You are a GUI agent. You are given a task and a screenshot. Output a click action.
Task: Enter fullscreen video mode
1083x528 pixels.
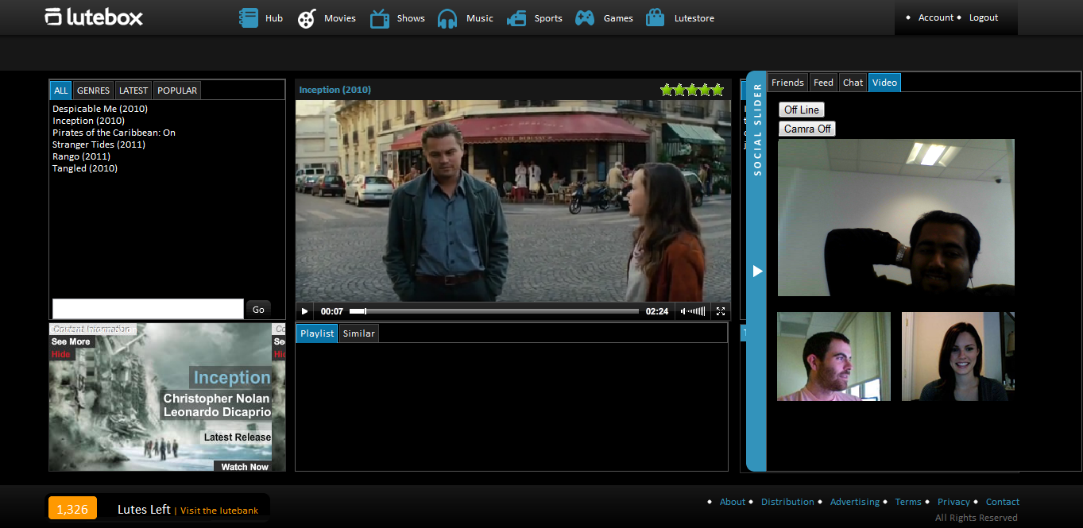click(721, 311)
